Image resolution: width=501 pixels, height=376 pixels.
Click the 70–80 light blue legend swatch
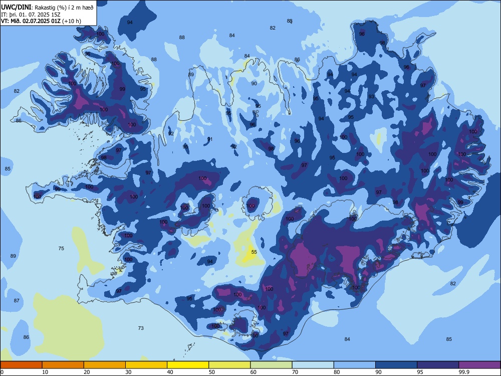313,365
